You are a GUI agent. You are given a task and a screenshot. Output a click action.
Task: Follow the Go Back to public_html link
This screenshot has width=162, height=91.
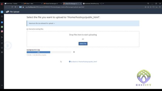83,62
